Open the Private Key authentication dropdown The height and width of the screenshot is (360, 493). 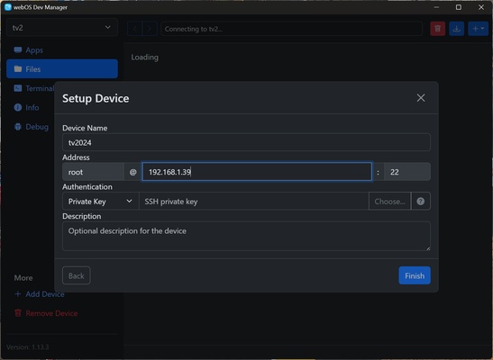click(x=101, y=202)
